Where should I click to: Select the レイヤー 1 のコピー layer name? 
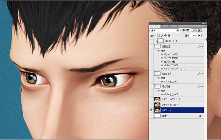(x=170, y=105)
